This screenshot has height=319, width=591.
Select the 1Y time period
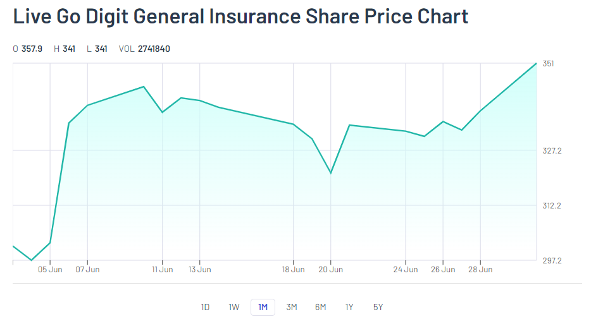pyautogui.click(x=349, y=308)
